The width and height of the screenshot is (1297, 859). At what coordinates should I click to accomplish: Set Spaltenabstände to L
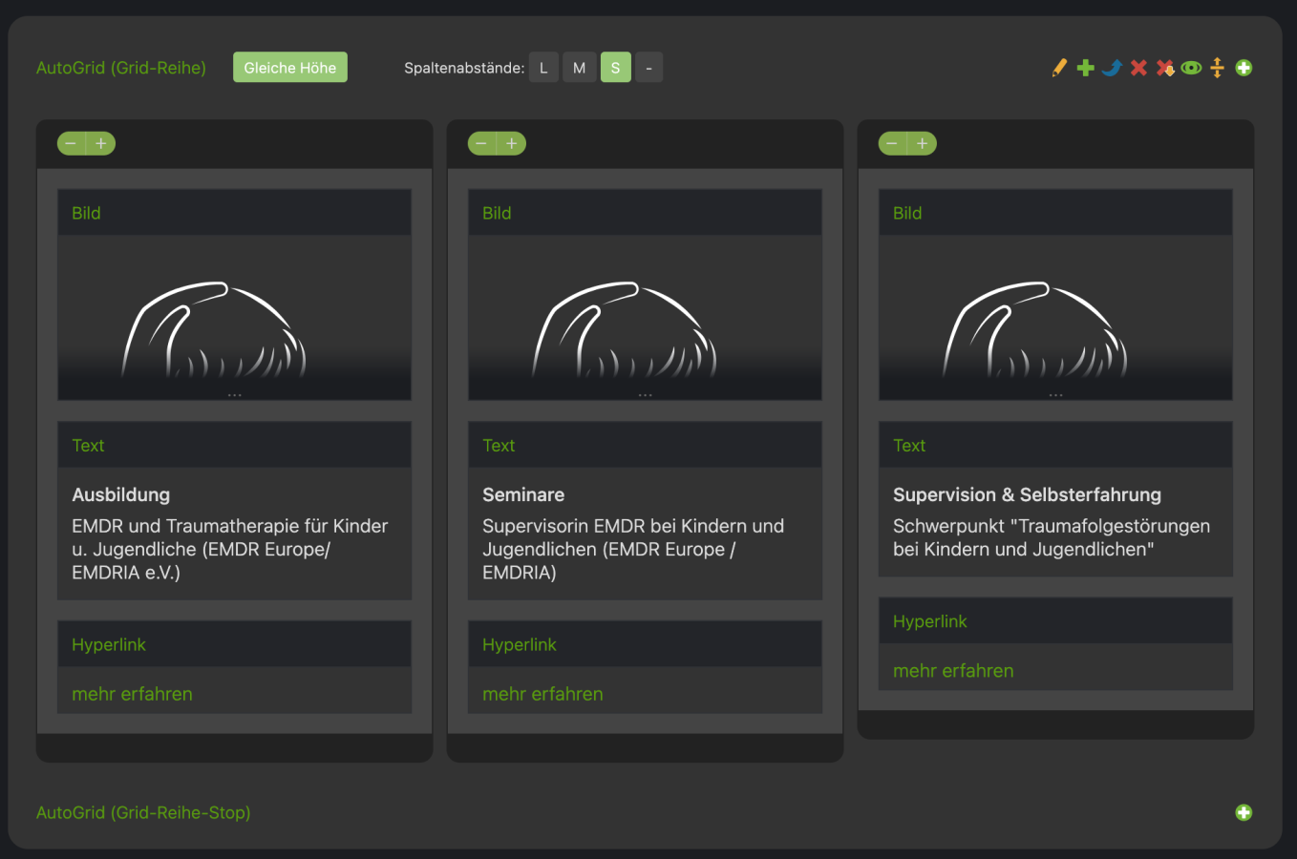tap(543, 68)
